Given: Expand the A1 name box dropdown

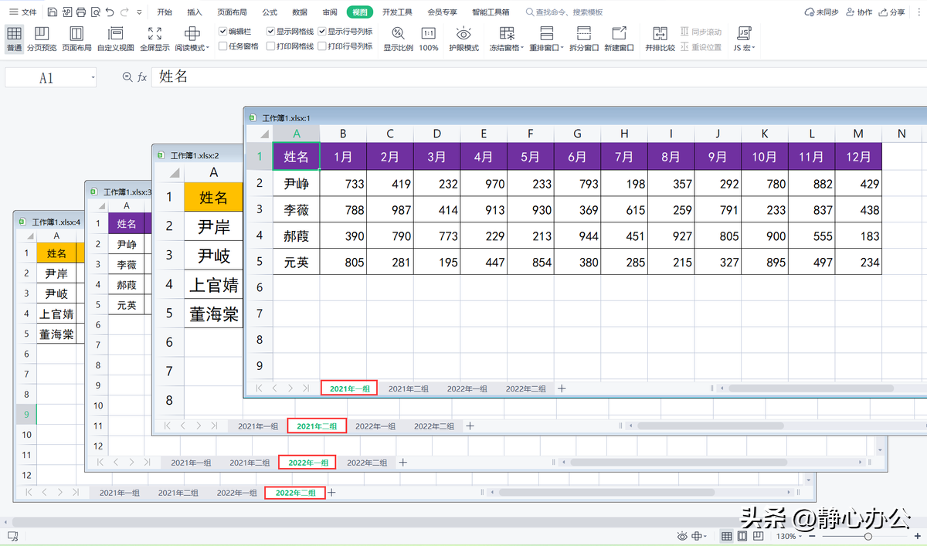Looking at the screenshot, I should (93, 78).
